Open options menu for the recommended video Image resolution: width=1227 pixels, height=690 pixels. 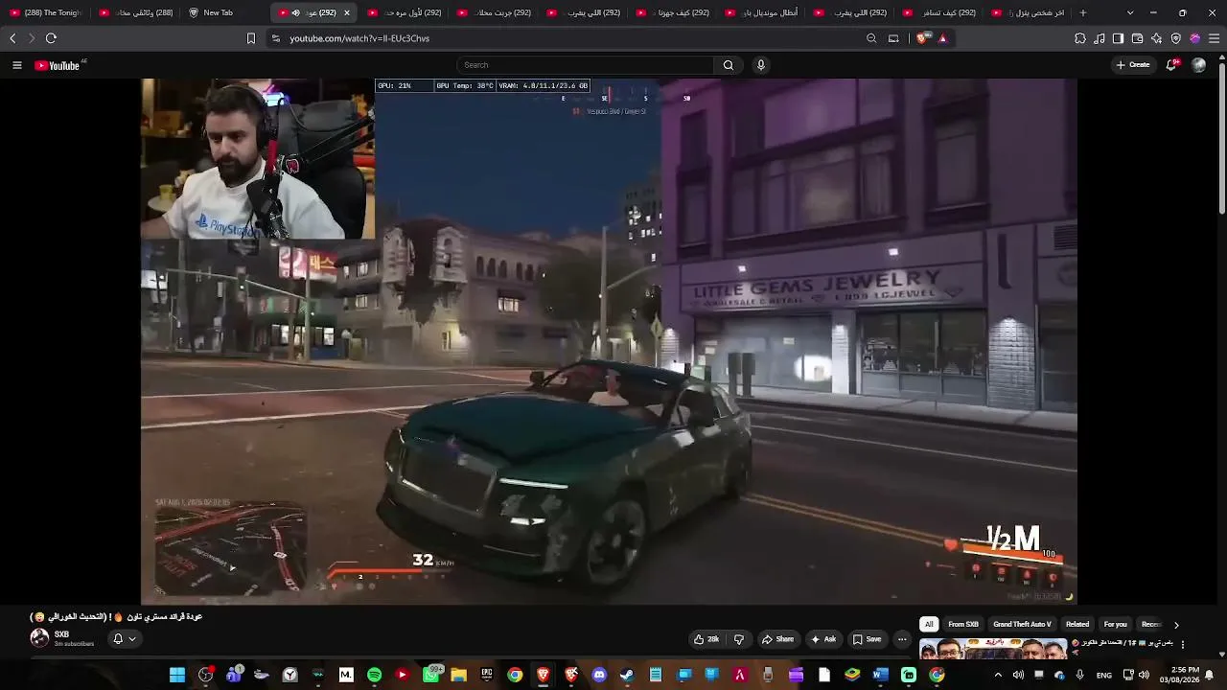pos(1183,644)
